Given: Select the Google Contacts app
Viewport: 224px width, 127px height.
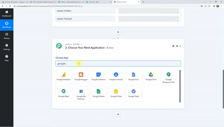Looking at the screenshot, I should pyautogui.click(x=116, y=77).
